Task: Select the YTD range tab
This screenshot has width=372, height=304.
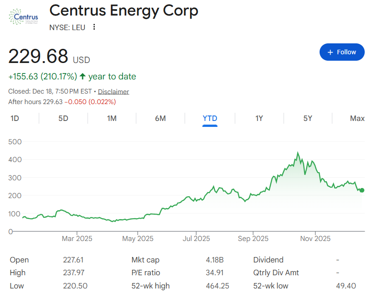Action: click(x=210, y=119)
